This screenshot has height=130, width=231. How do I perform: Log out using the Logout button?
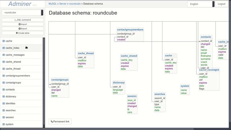click(x=222, y=4)
